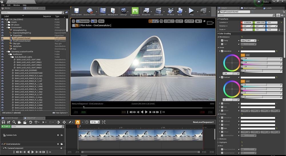Click the green Track add button
Screen dimensions: 286x156
pos(6,127)
